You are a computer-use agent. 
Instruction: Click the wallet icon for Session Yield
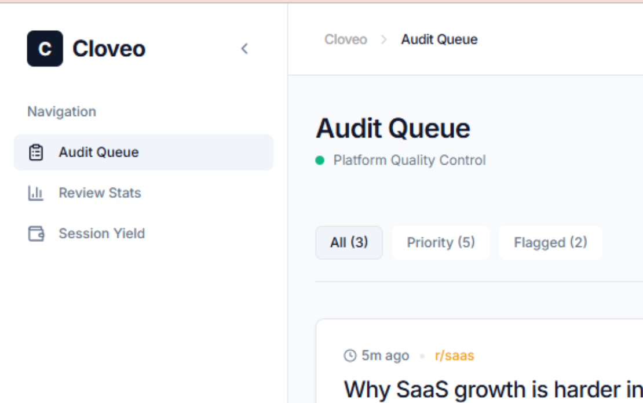[x=36, y=234]
